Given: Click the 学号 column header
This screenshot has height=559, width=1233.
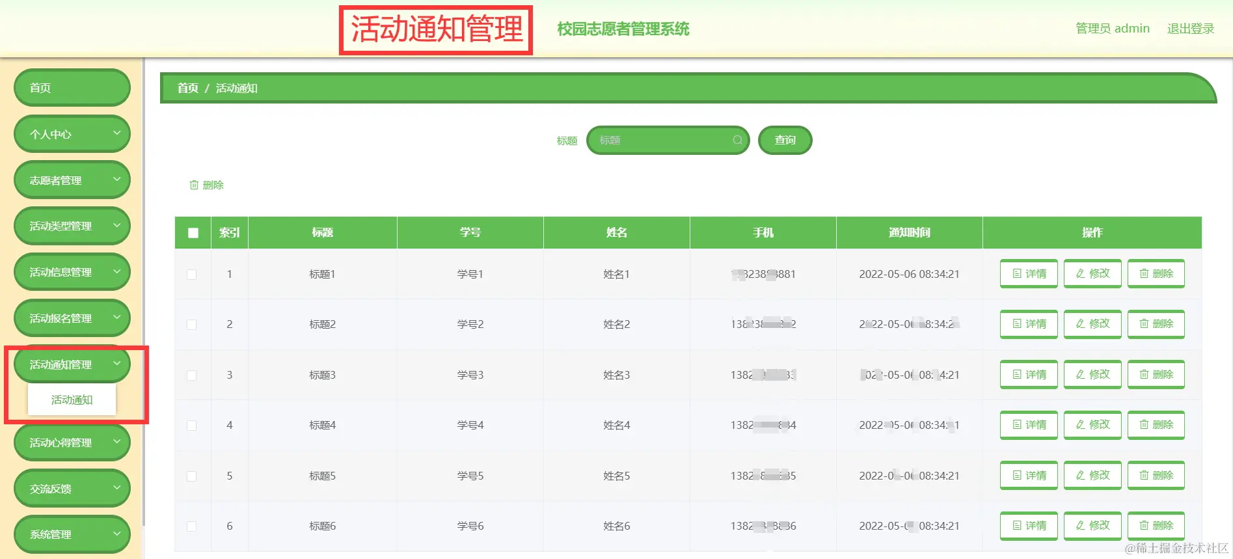Looking at the screenshot, I should tap(470, 232).
